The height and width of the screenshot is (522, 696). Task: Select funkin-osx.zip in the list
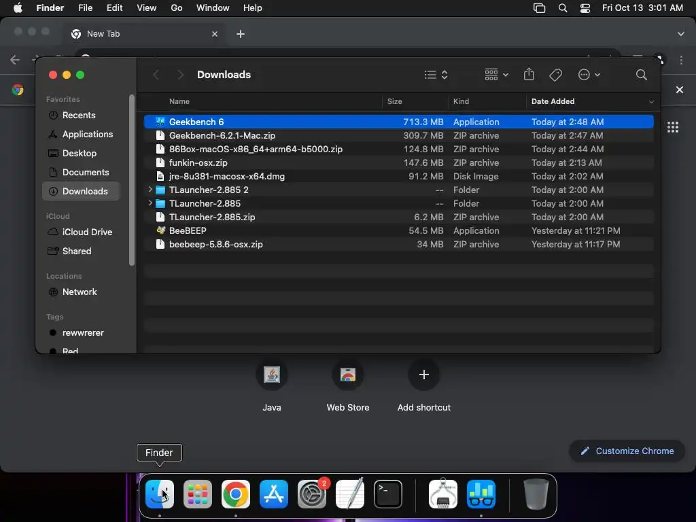398,162
